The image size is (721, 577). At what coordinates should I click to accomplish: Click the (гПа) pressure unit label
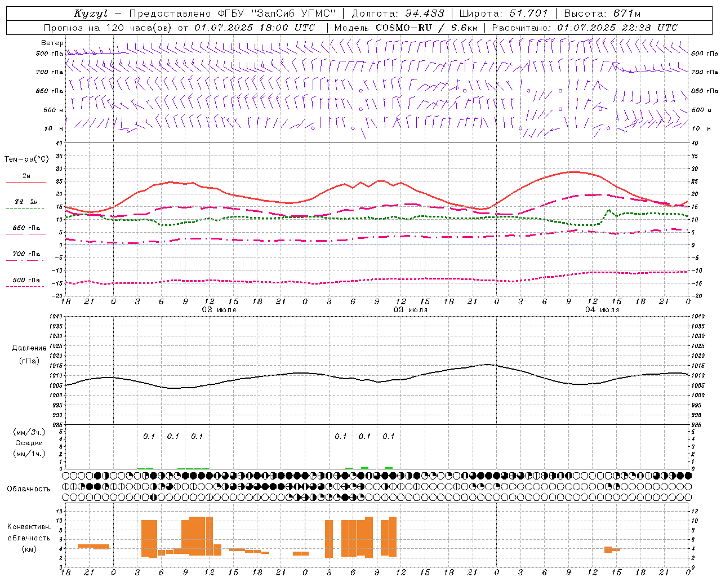(29, 361)
